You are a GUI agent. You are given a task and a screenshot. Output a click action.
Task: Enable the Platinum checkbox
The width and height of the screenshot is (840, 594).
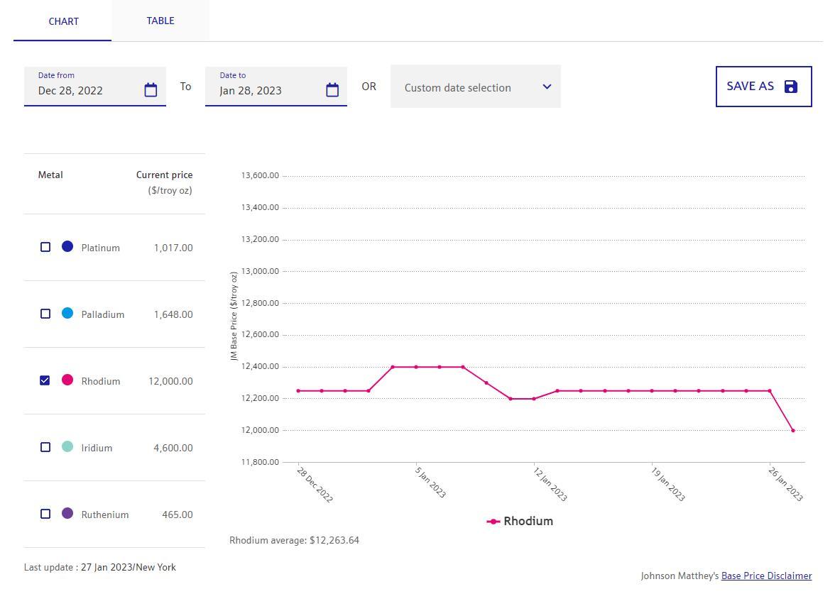[45, 247]
